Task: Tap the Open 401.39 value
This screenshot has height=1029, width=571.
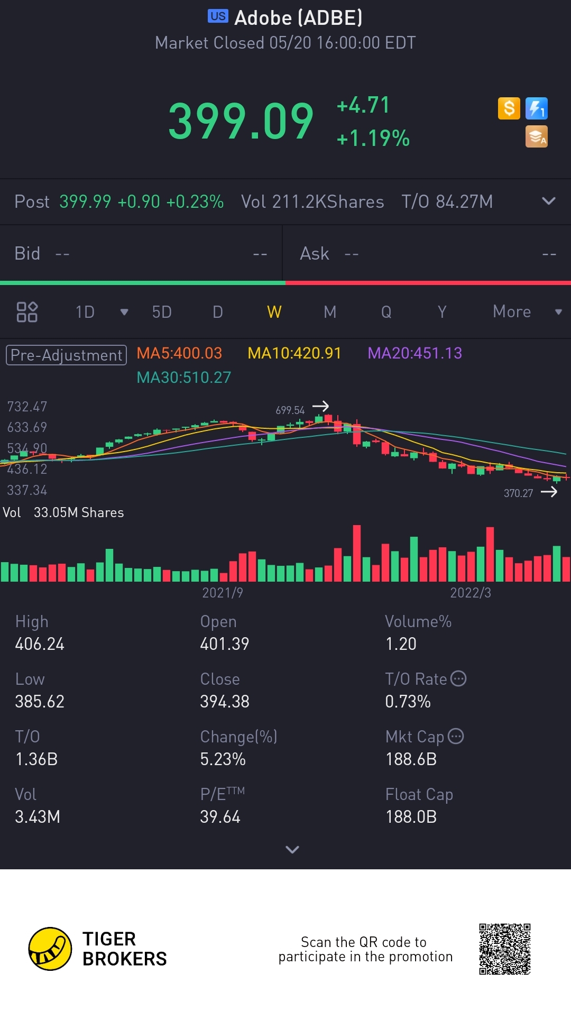Action: tap(225, 644)
